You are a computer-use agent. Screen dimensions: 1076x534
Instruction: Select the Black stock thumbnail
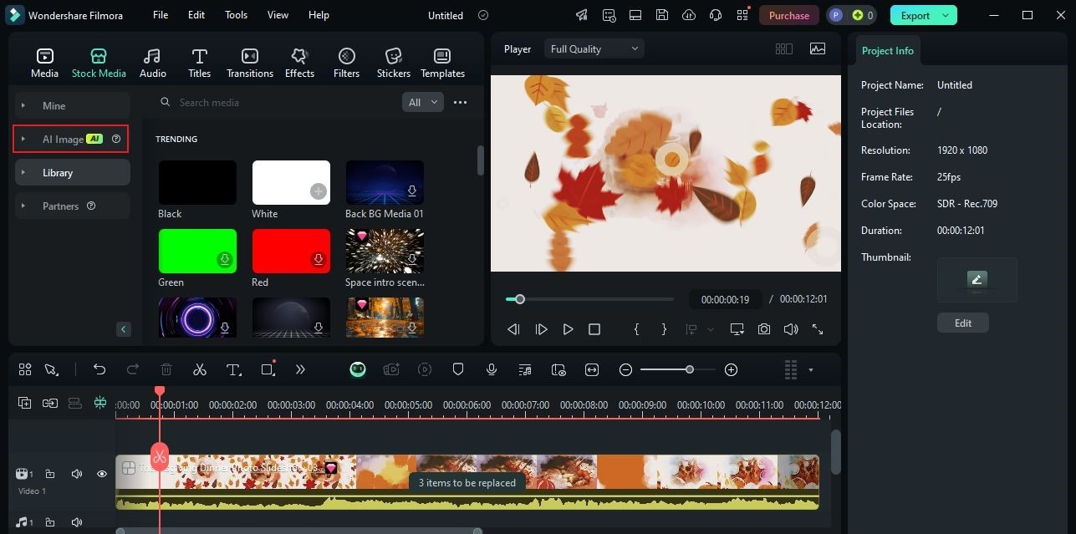[x=197, y=182]
